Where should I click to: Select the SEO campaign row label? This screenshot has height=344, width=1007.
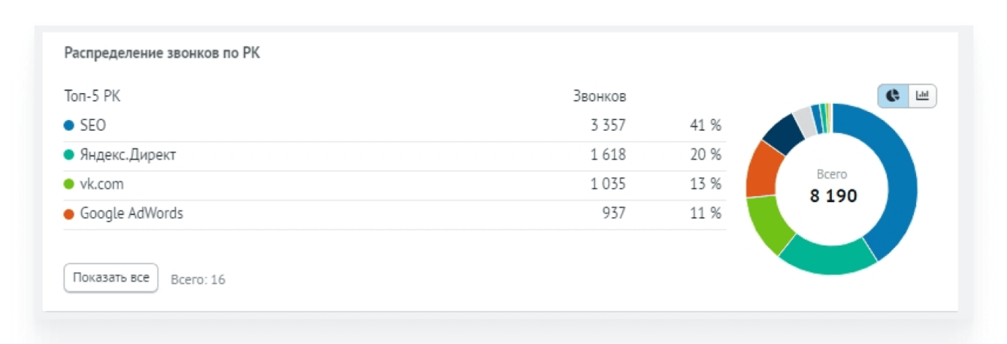(92, 126)
